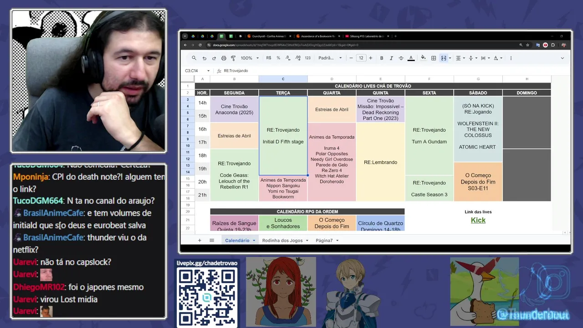
Task: Add a new sheet with plus button
Action: click(x=199, y=240)
